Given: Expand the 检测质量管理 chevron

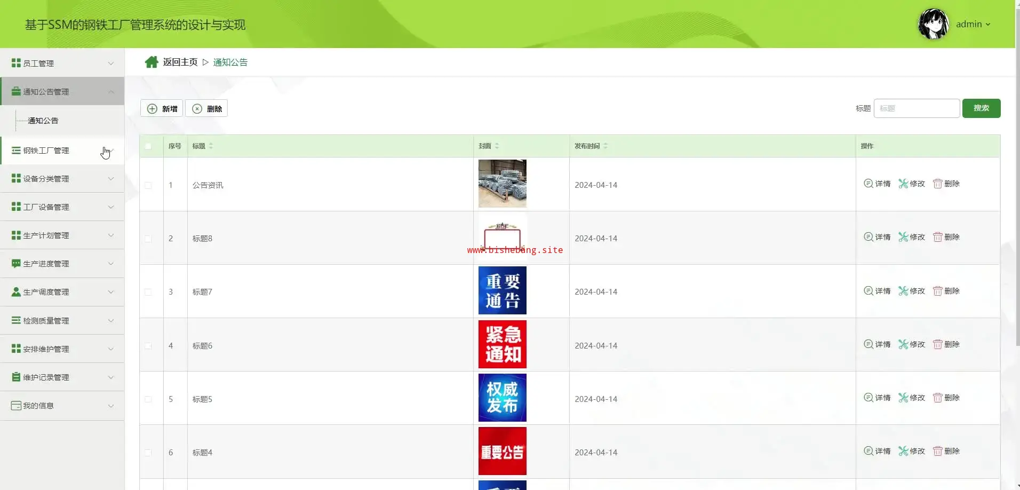Looking at the screenshot, I should [x=111, y=320].
